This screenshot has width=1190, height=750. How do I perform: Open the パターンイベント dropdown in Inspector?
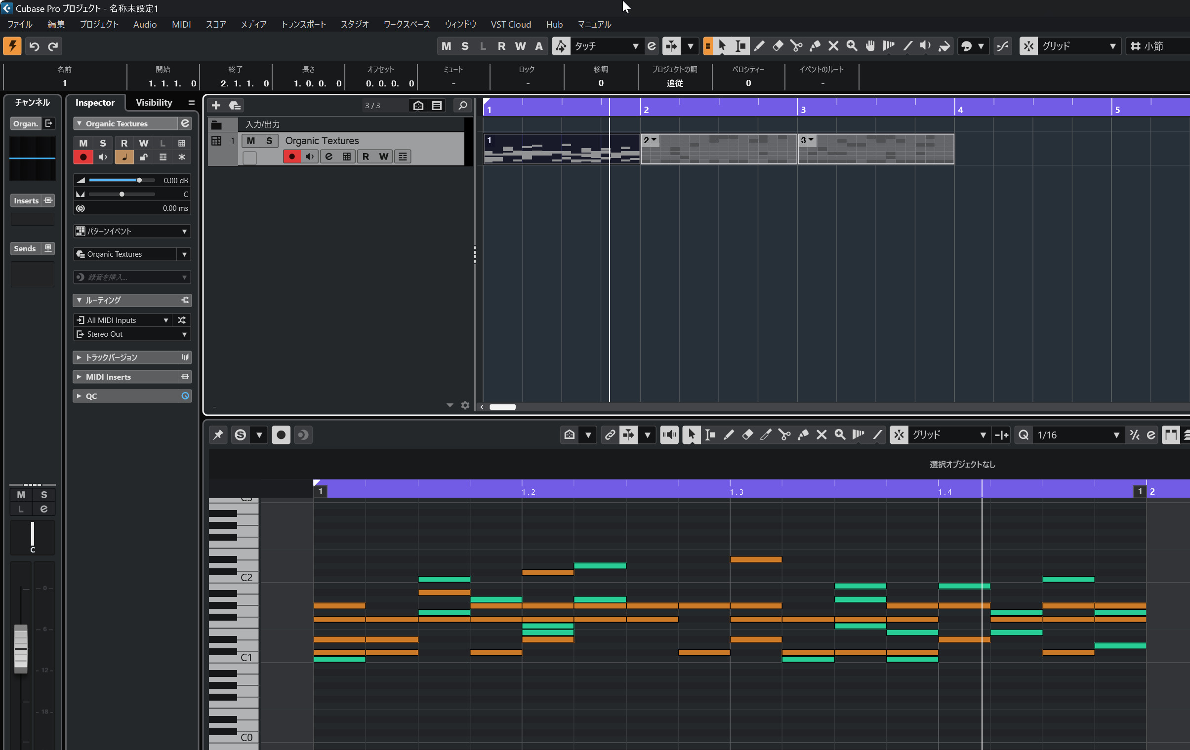click(x=132, y=231)
